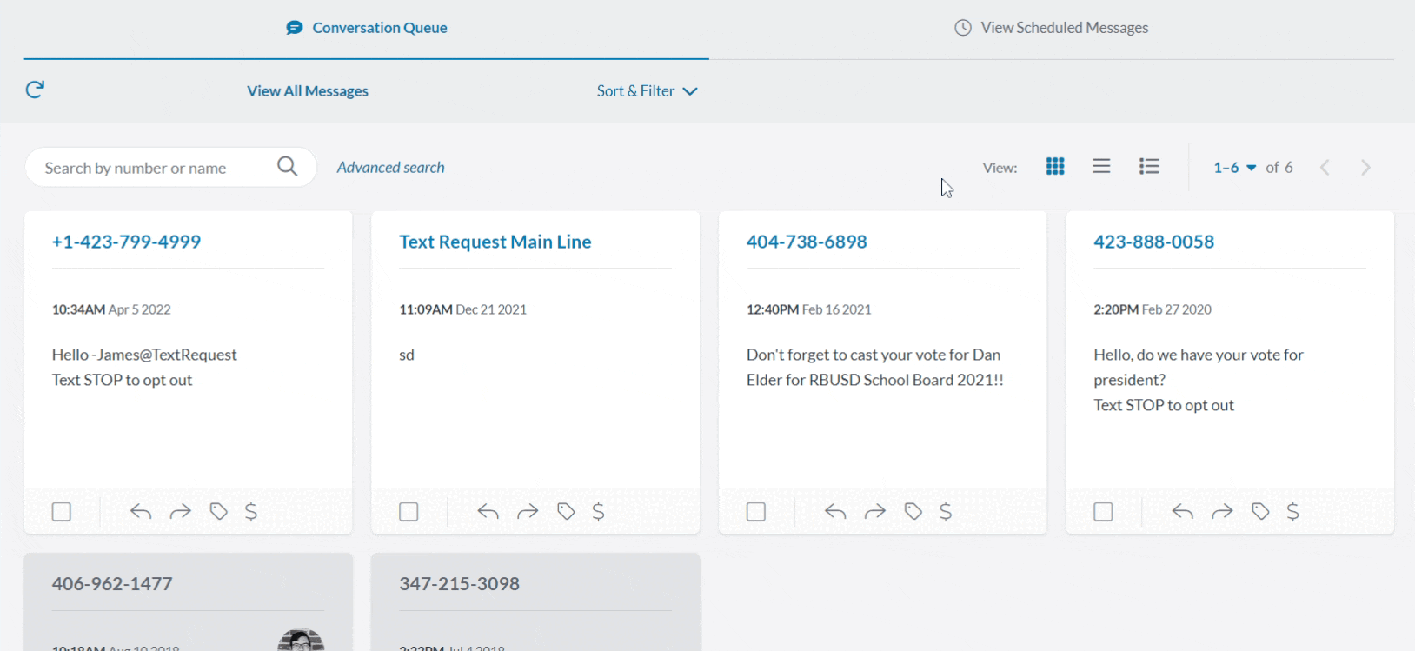
Task: Open the Conversation Queue tab
Action: click(367, 28)
